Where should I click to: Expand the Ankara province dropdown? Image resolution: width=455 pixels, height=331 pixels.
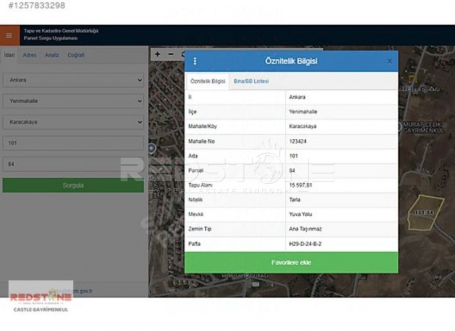(x=73, y=80)
